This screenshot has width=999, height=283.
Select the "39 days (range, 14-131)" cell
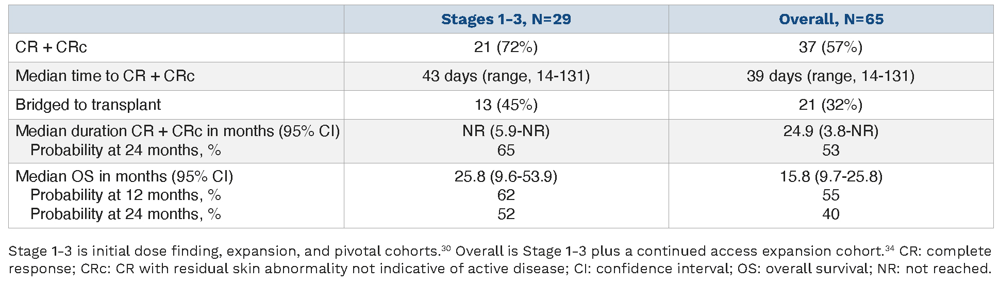(830, 76)
